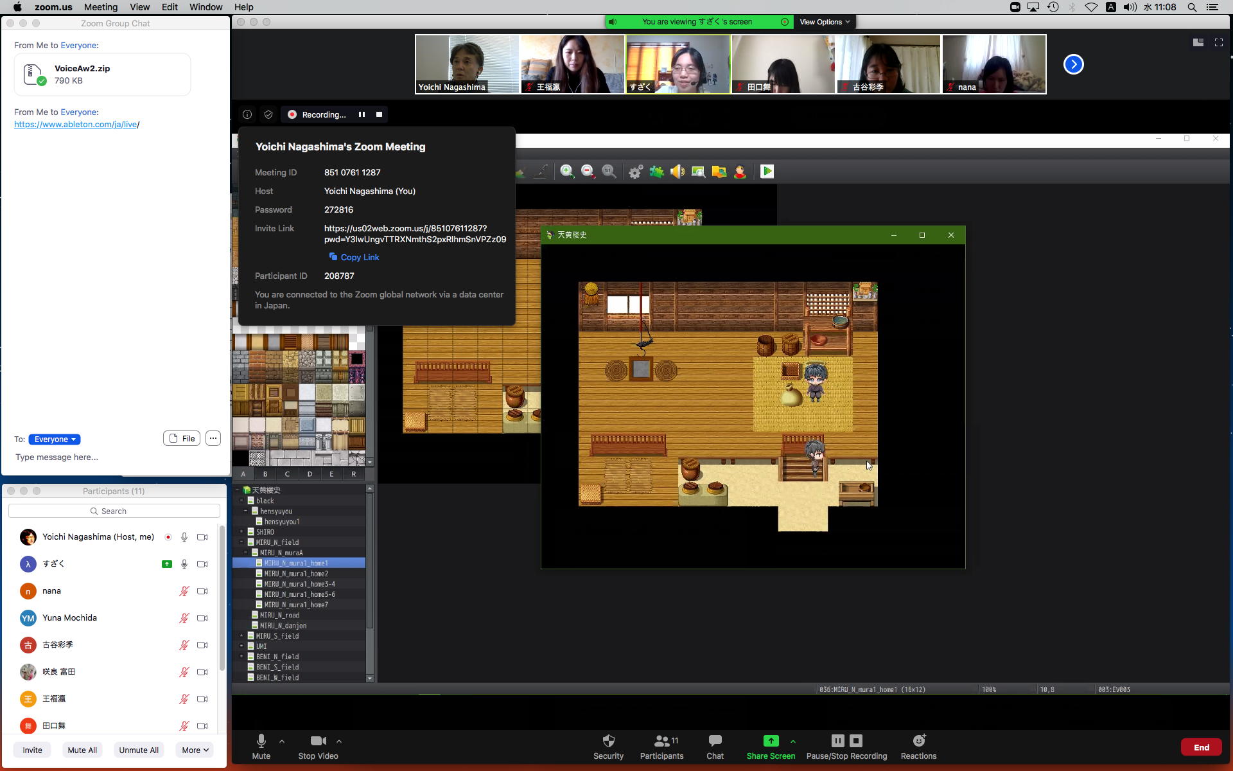Expand the More dropdown in Participants
The height and width of the screenshot is (771, 1233).
point(195,750)
